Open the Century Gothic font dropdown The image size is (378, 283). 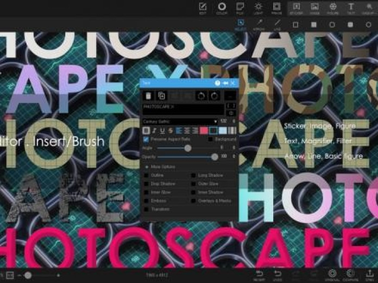tap(180, 121)
